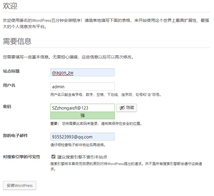Click the email field 935523993@qq.com
Viewport: 214px width, 196px height.
(83, 137)
